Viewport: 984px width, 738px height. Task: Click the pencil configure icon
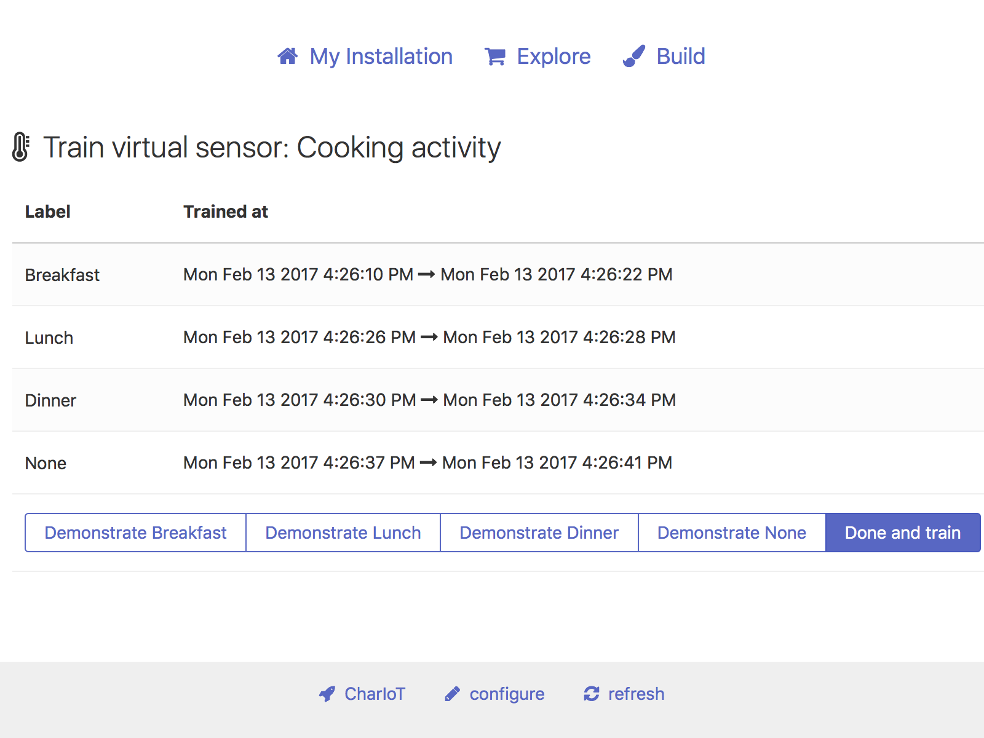pos(453,694)
